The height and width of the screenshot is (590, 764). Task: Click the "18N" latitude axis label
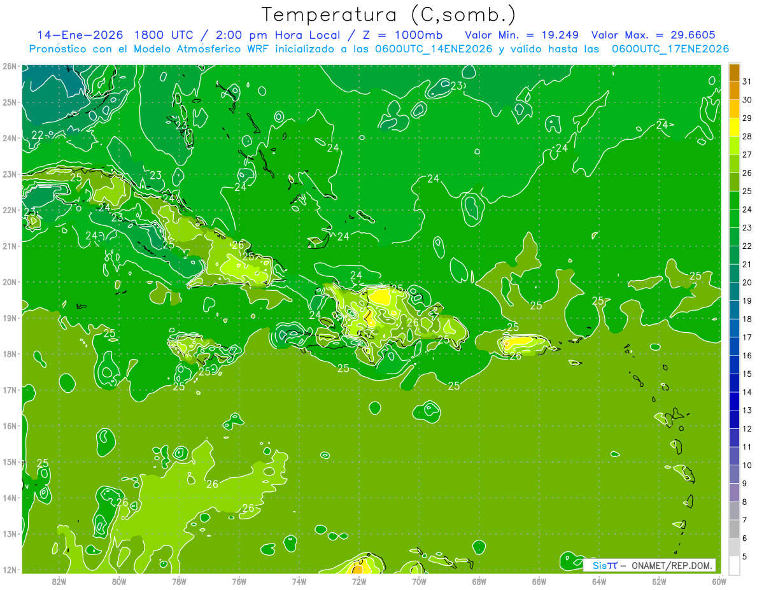(9, 354)
